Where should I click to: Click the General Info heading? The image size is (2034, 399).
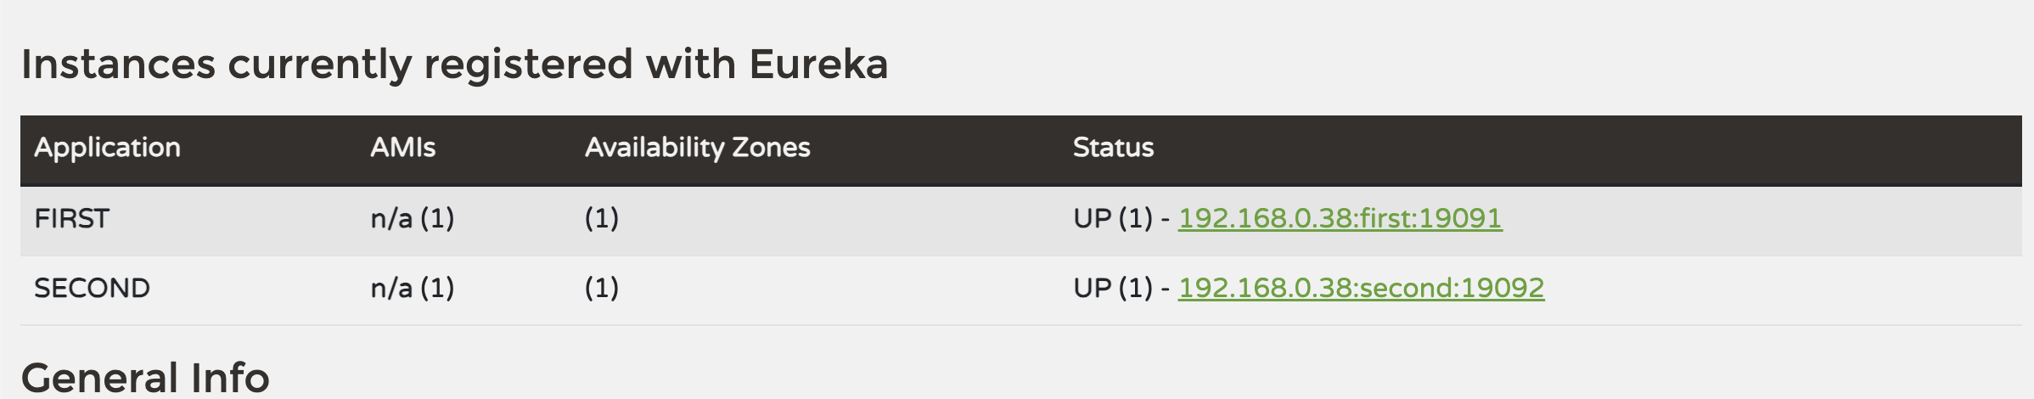[145, 378]
